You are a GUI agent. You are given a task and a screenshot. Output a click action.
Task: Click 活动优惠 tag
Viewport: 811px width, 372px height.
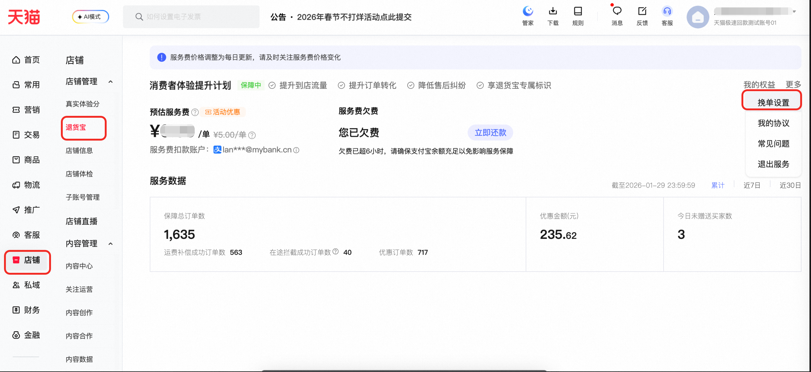(x=223, y=112)
